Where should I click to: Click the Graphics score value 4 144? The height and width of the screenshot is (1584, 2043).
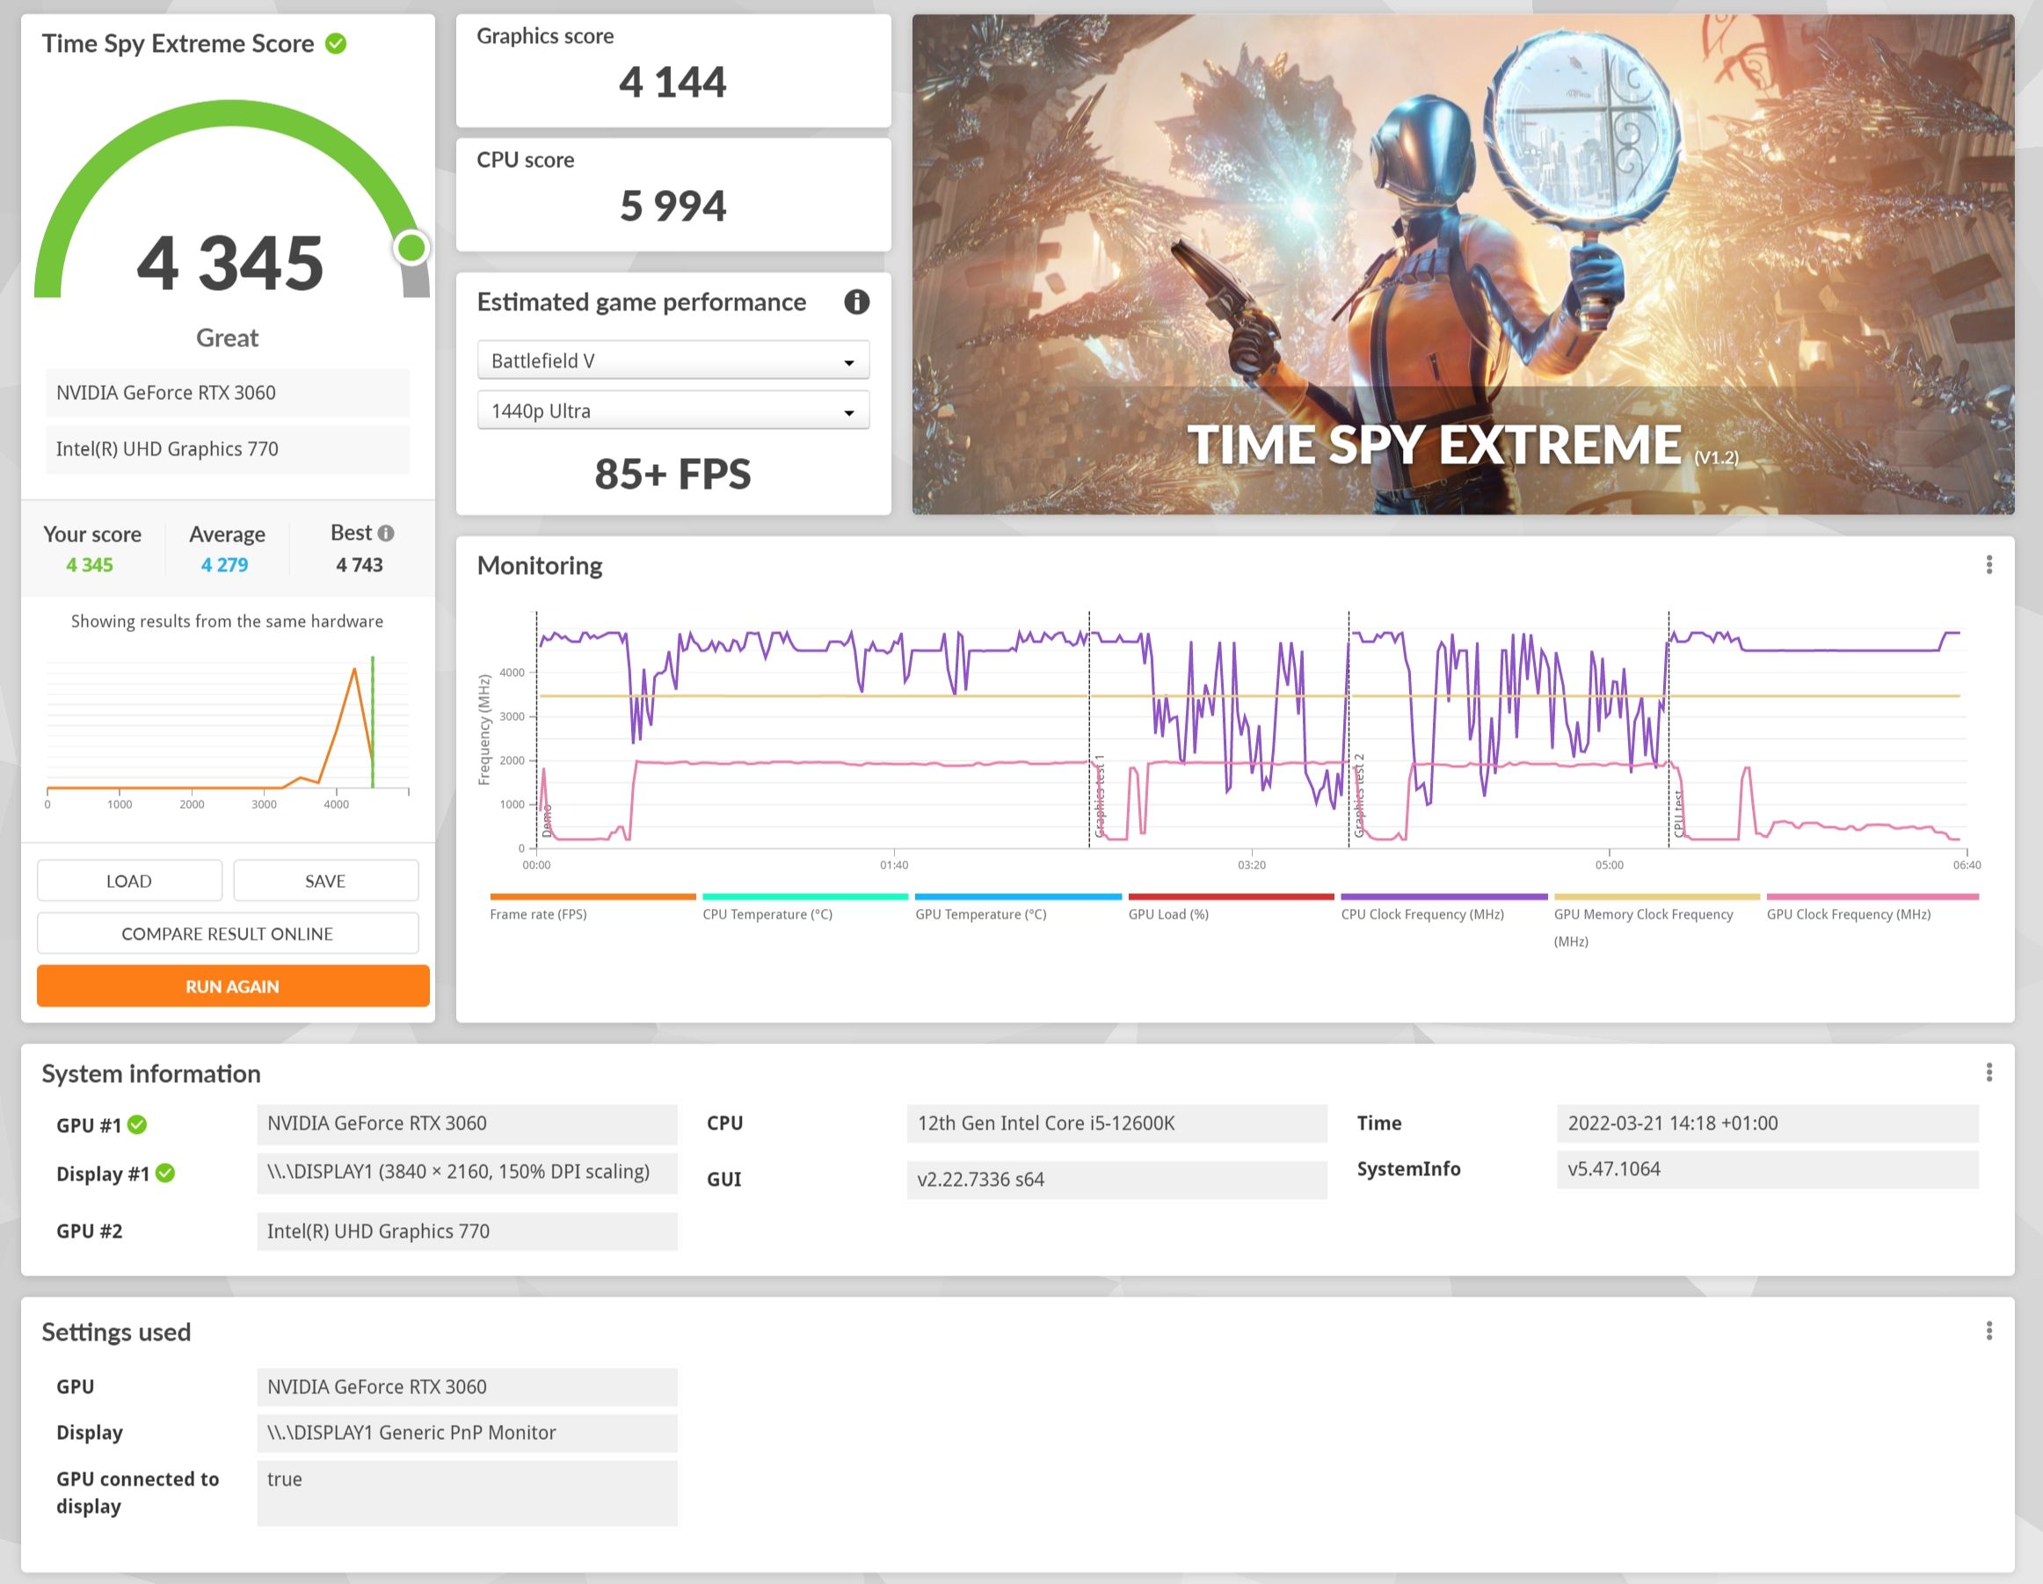pyautogui.click(x=673, y=83)
